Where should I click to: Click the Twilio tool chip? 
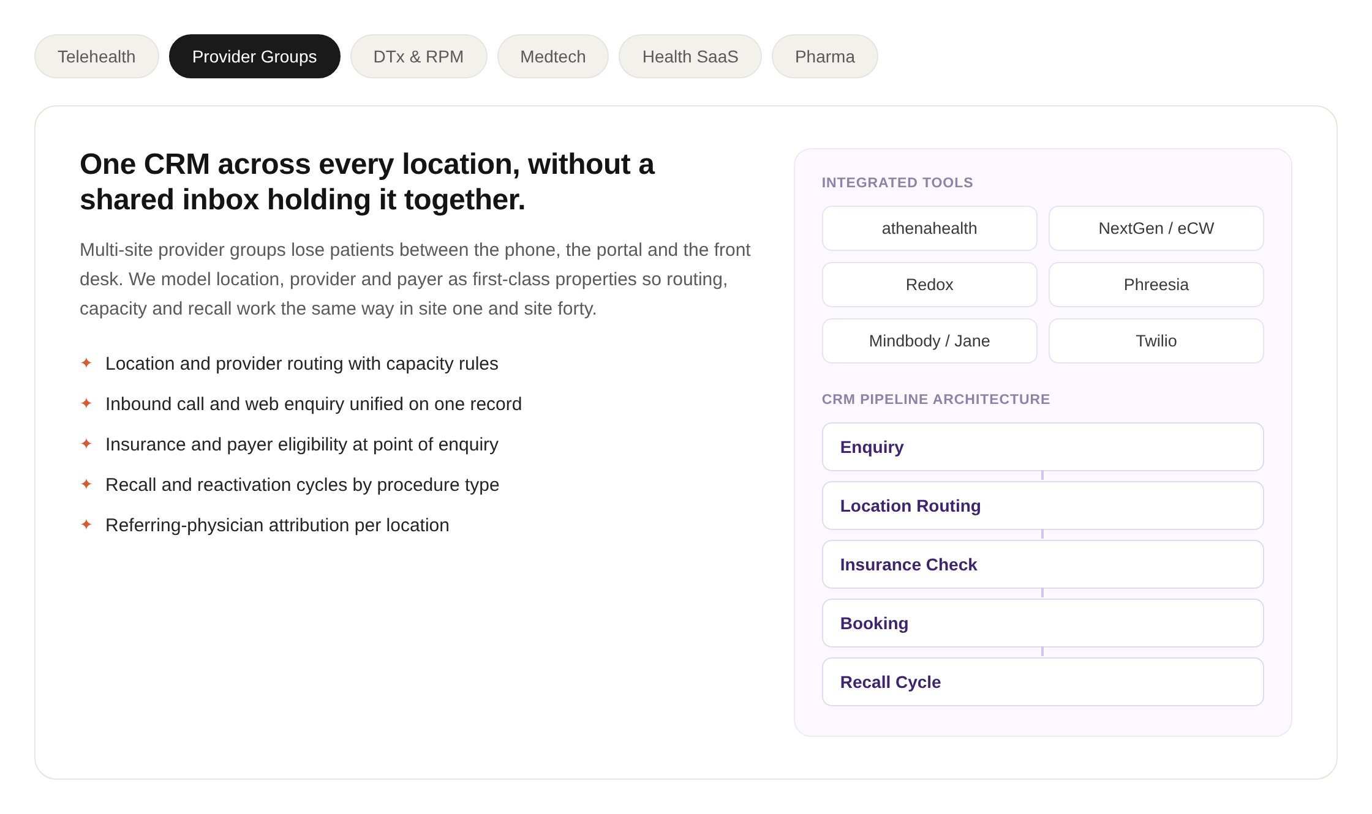point(1156,341)
